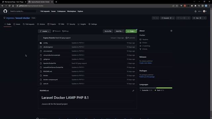Expand the Unwatch dropdown arrow

[x=173, y=18]
